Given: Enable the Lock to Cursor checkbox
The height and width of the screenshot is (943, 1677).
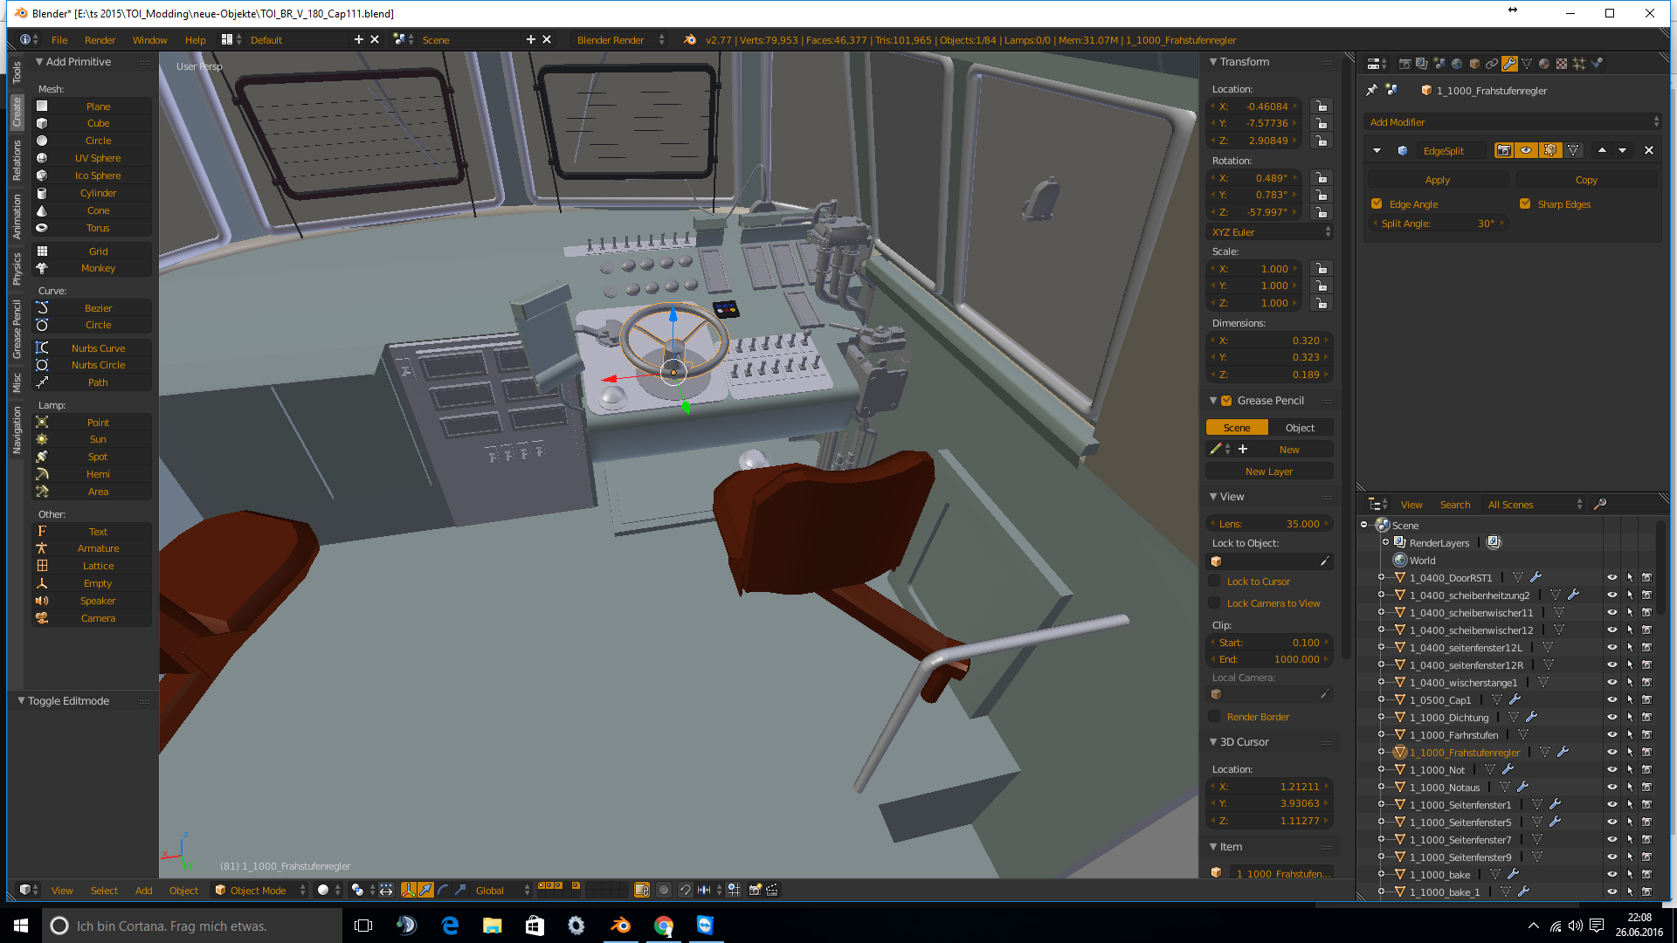Looking at the screenshot, I should tap(1214, 582).
